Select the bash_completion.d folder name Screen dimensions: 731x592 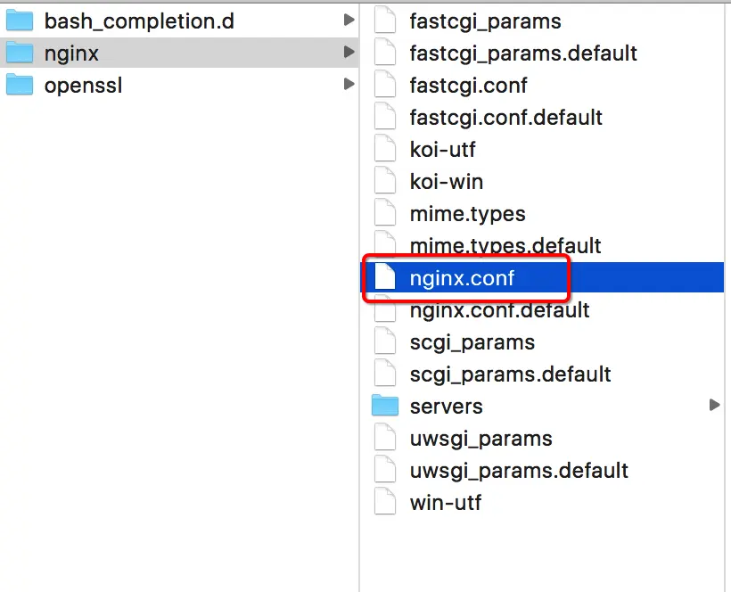139,21
